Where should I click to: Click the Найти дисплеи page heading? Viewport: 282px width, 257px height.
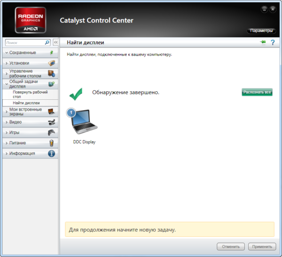(86, 42)
